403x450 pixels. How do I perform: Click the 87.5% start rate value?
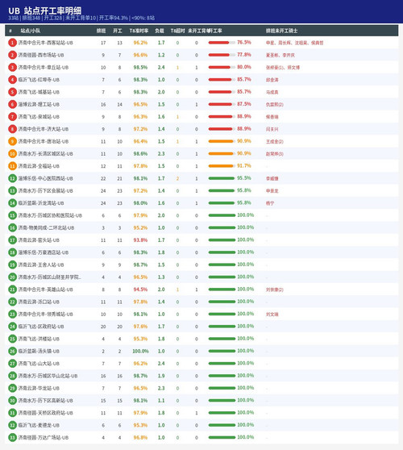click(244, 104)
